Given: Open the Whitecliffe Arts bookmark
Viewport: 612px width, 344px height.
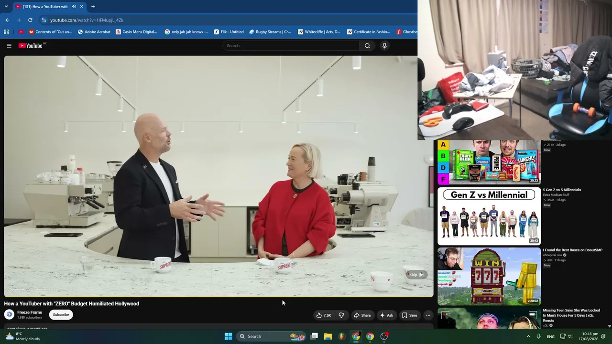Looking at the screenshot, I should 319,32.
